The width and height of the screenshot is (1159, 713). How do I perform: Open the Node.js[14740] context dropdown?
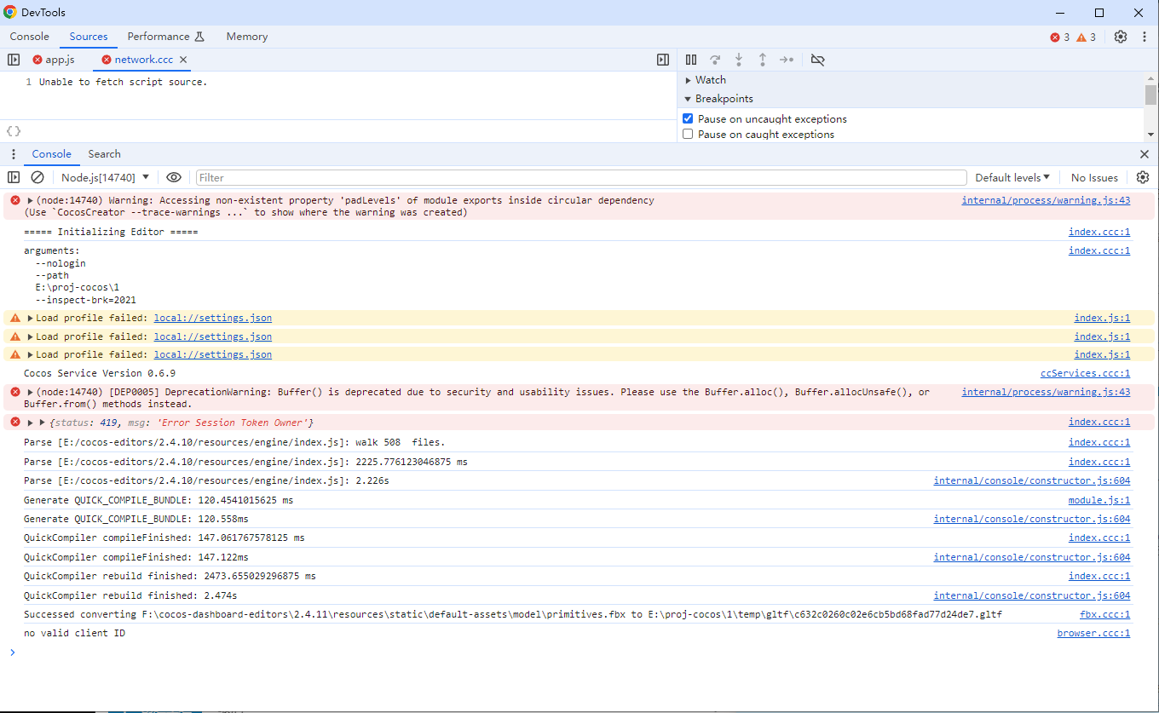click(105, 177)
